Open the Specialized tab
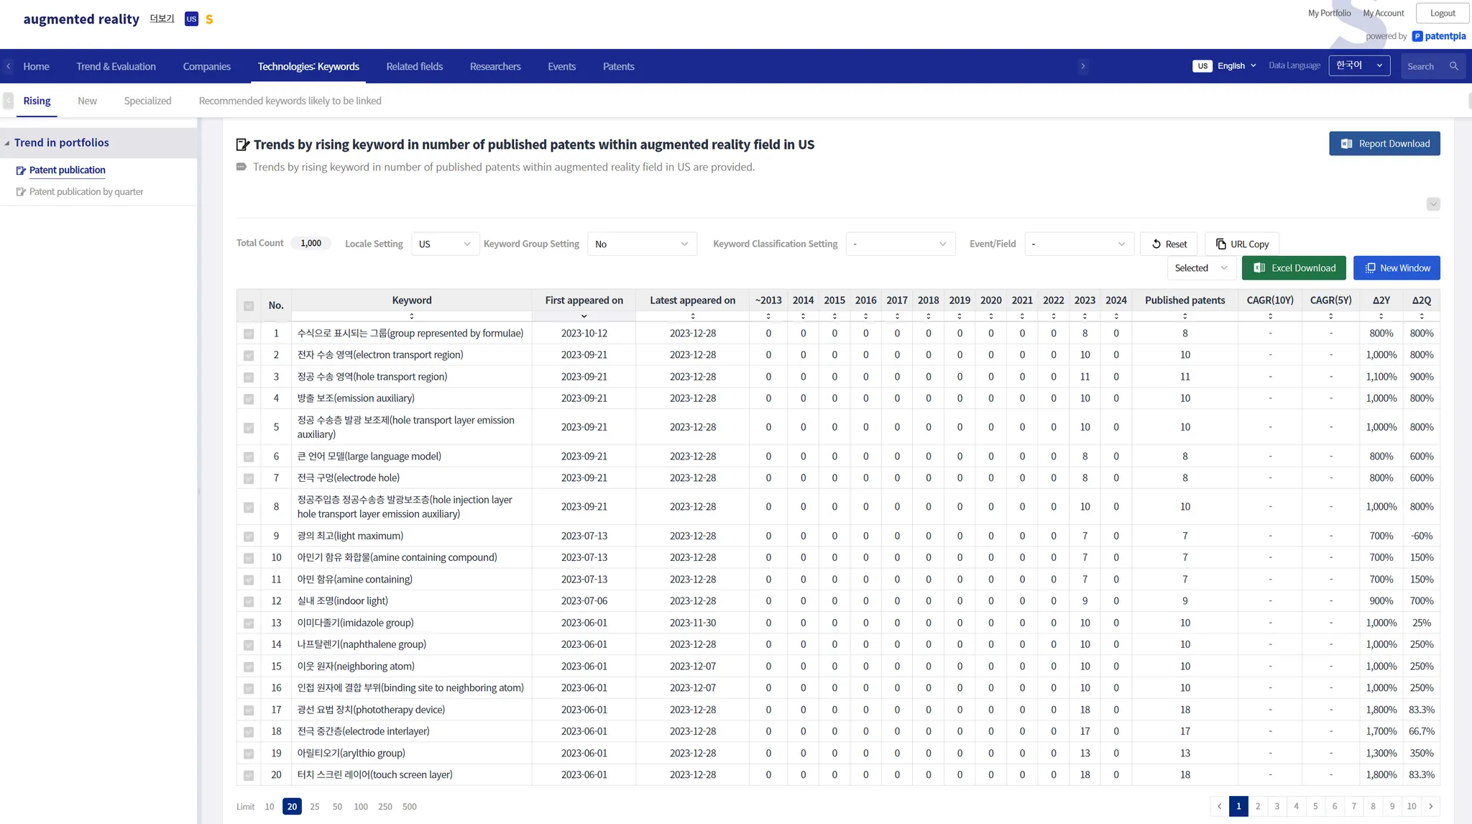 147,101
